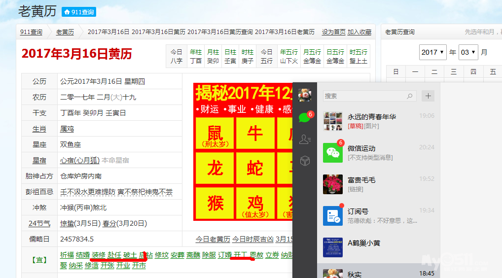502x278 pixels.
Task: Click 加入收藏 link
Action: point(359,32)
